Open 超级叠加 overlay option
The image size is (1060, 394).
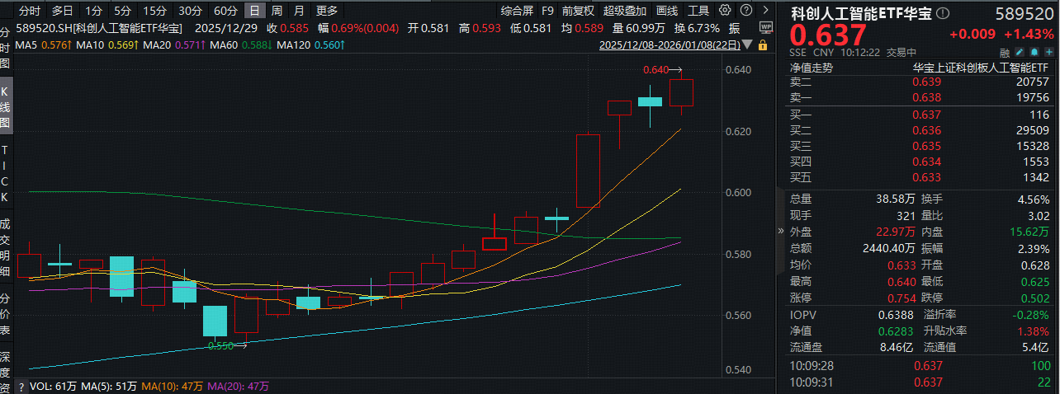(x=625, y=11)
